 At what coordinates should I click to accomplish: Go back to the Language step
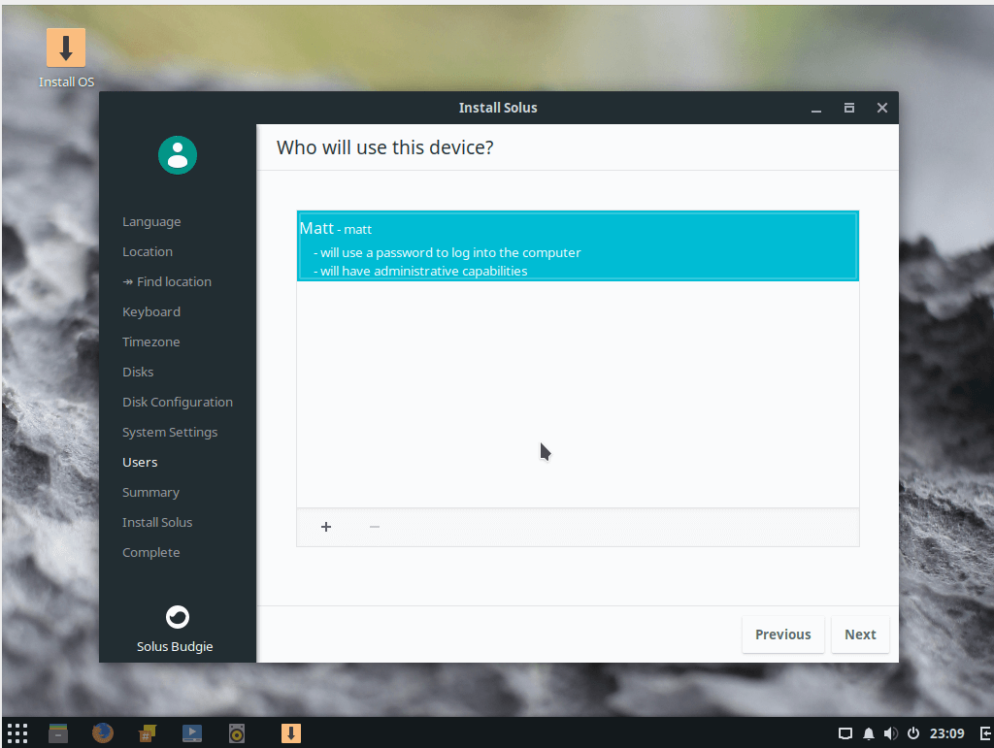151,221
